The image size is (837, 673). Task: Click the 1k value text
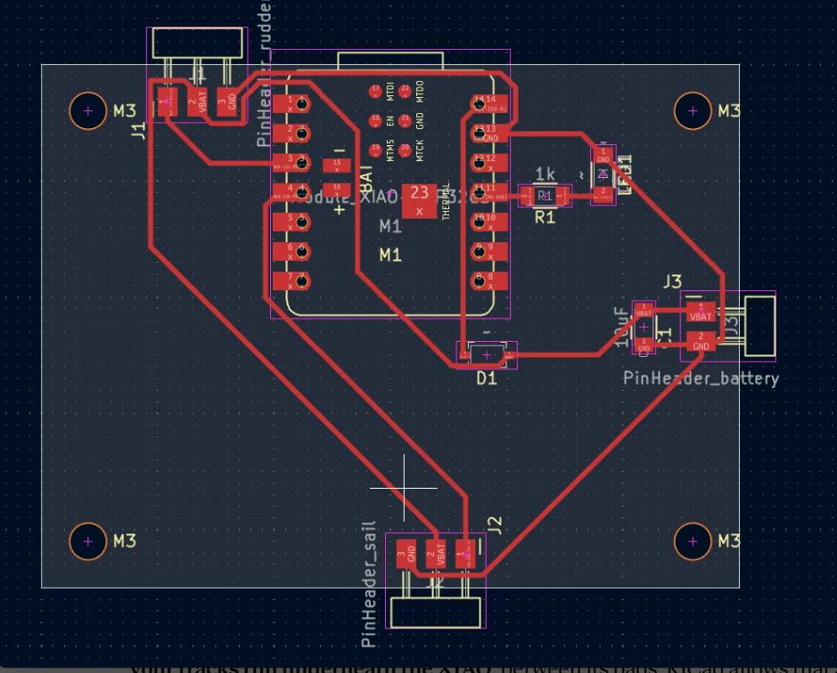pyautogui.click(x=545, y=174)
